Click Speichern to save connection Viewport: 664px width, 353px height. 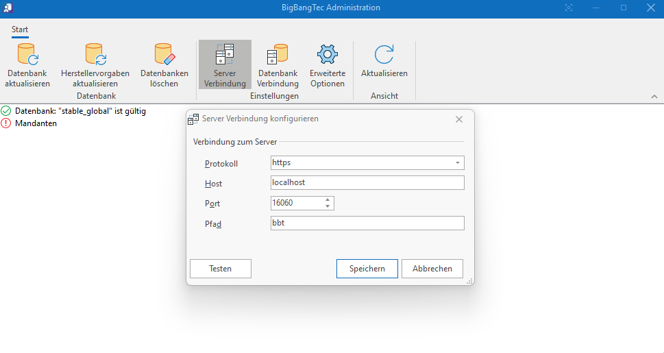(367, 269)
